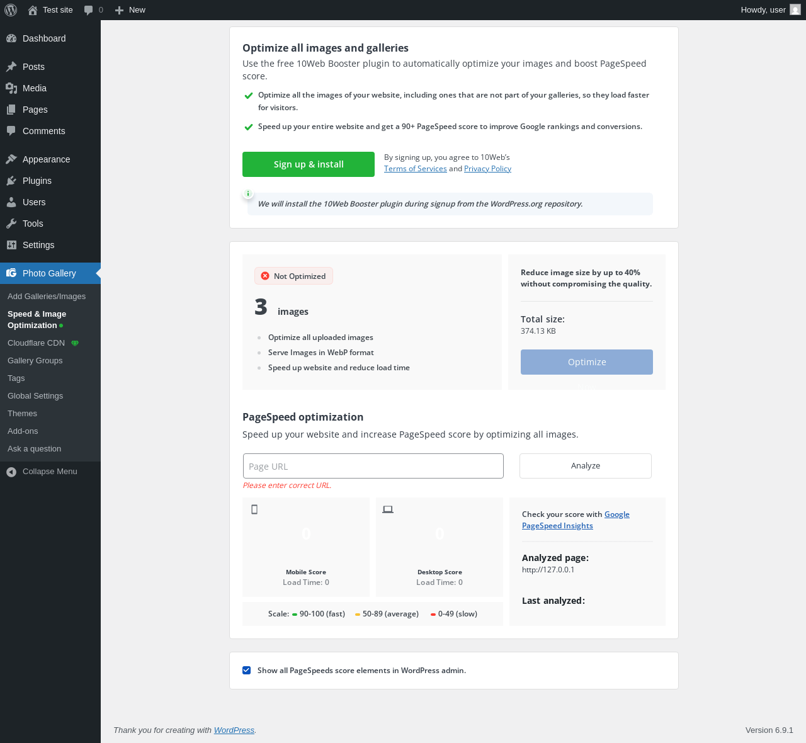Click the Analyze button
Viewport: 806px width, 743px height.
[586, 466]
